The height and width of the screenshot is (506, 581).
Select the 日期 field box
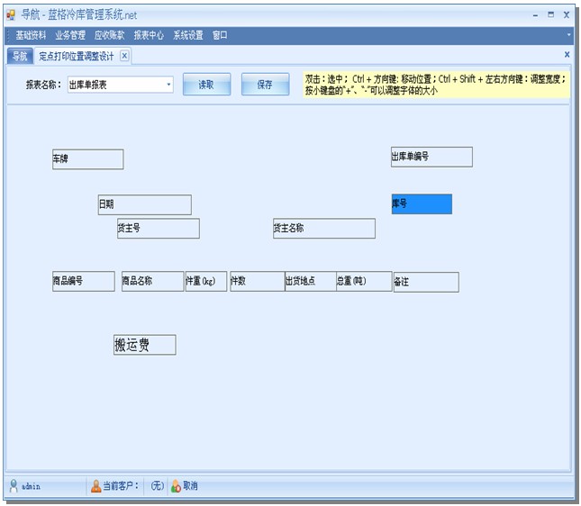145,204
